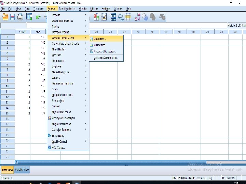Choose Univariate in the General Linear Model submenu
The height and width of the screenshot is (184, 246).
click(106, 39)
